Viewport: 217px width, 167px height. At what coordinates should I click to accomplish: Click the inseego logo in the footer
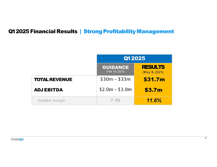tap(17, 139)
